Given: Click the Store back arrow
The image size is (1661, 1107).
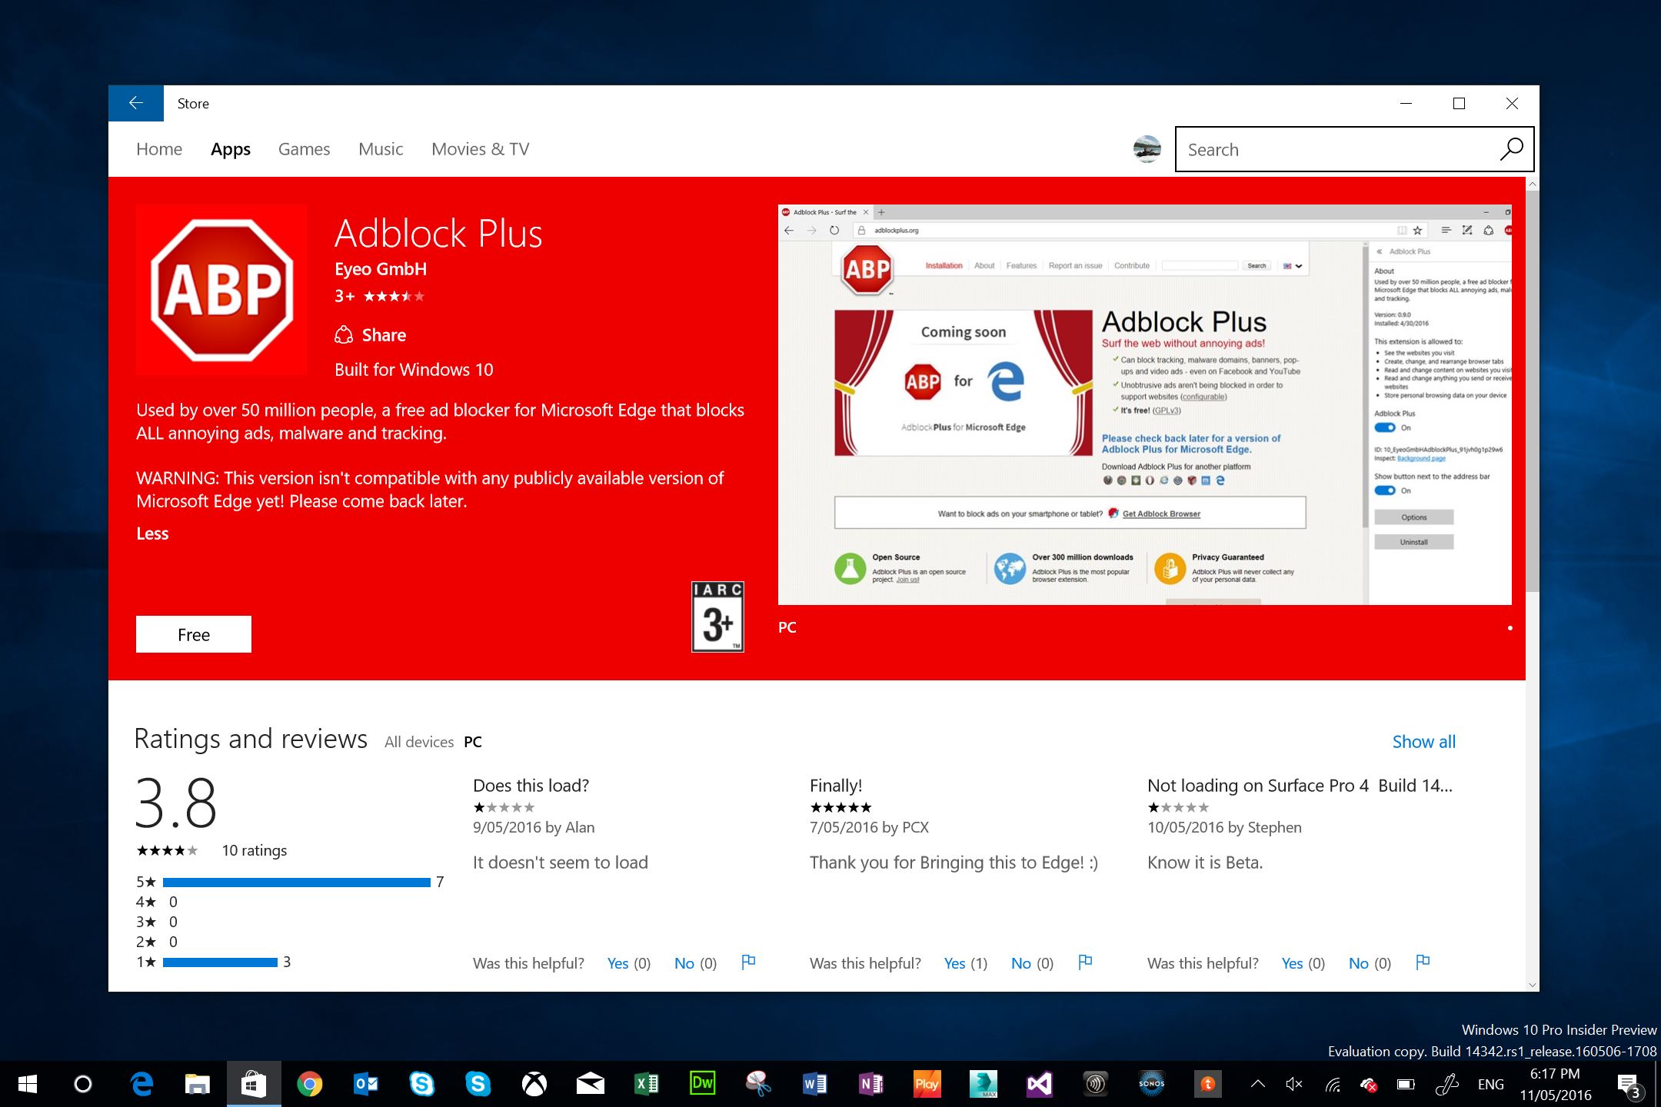Looking at the screenshot, I should pyautogui.click(x=135, y=102).
